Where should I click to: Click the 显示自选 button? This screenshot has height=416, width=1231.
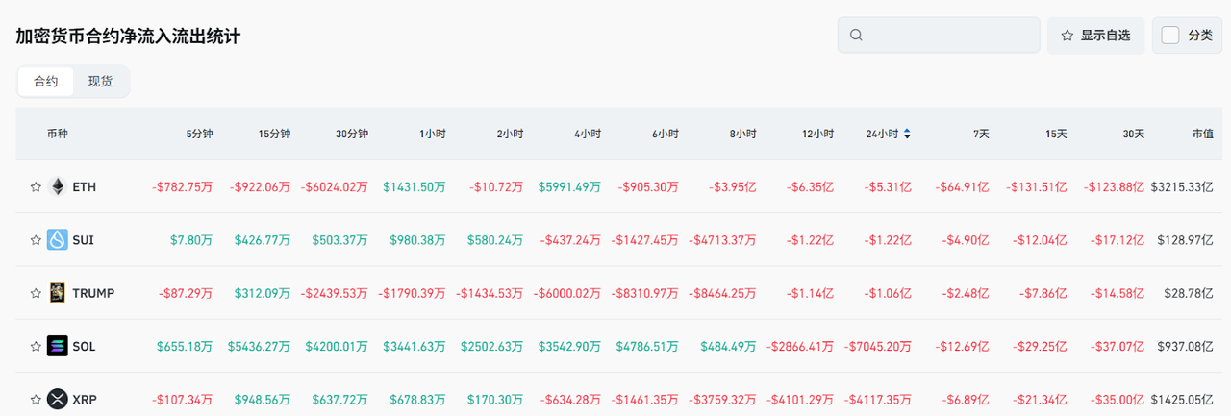[x=1095, y=36]
